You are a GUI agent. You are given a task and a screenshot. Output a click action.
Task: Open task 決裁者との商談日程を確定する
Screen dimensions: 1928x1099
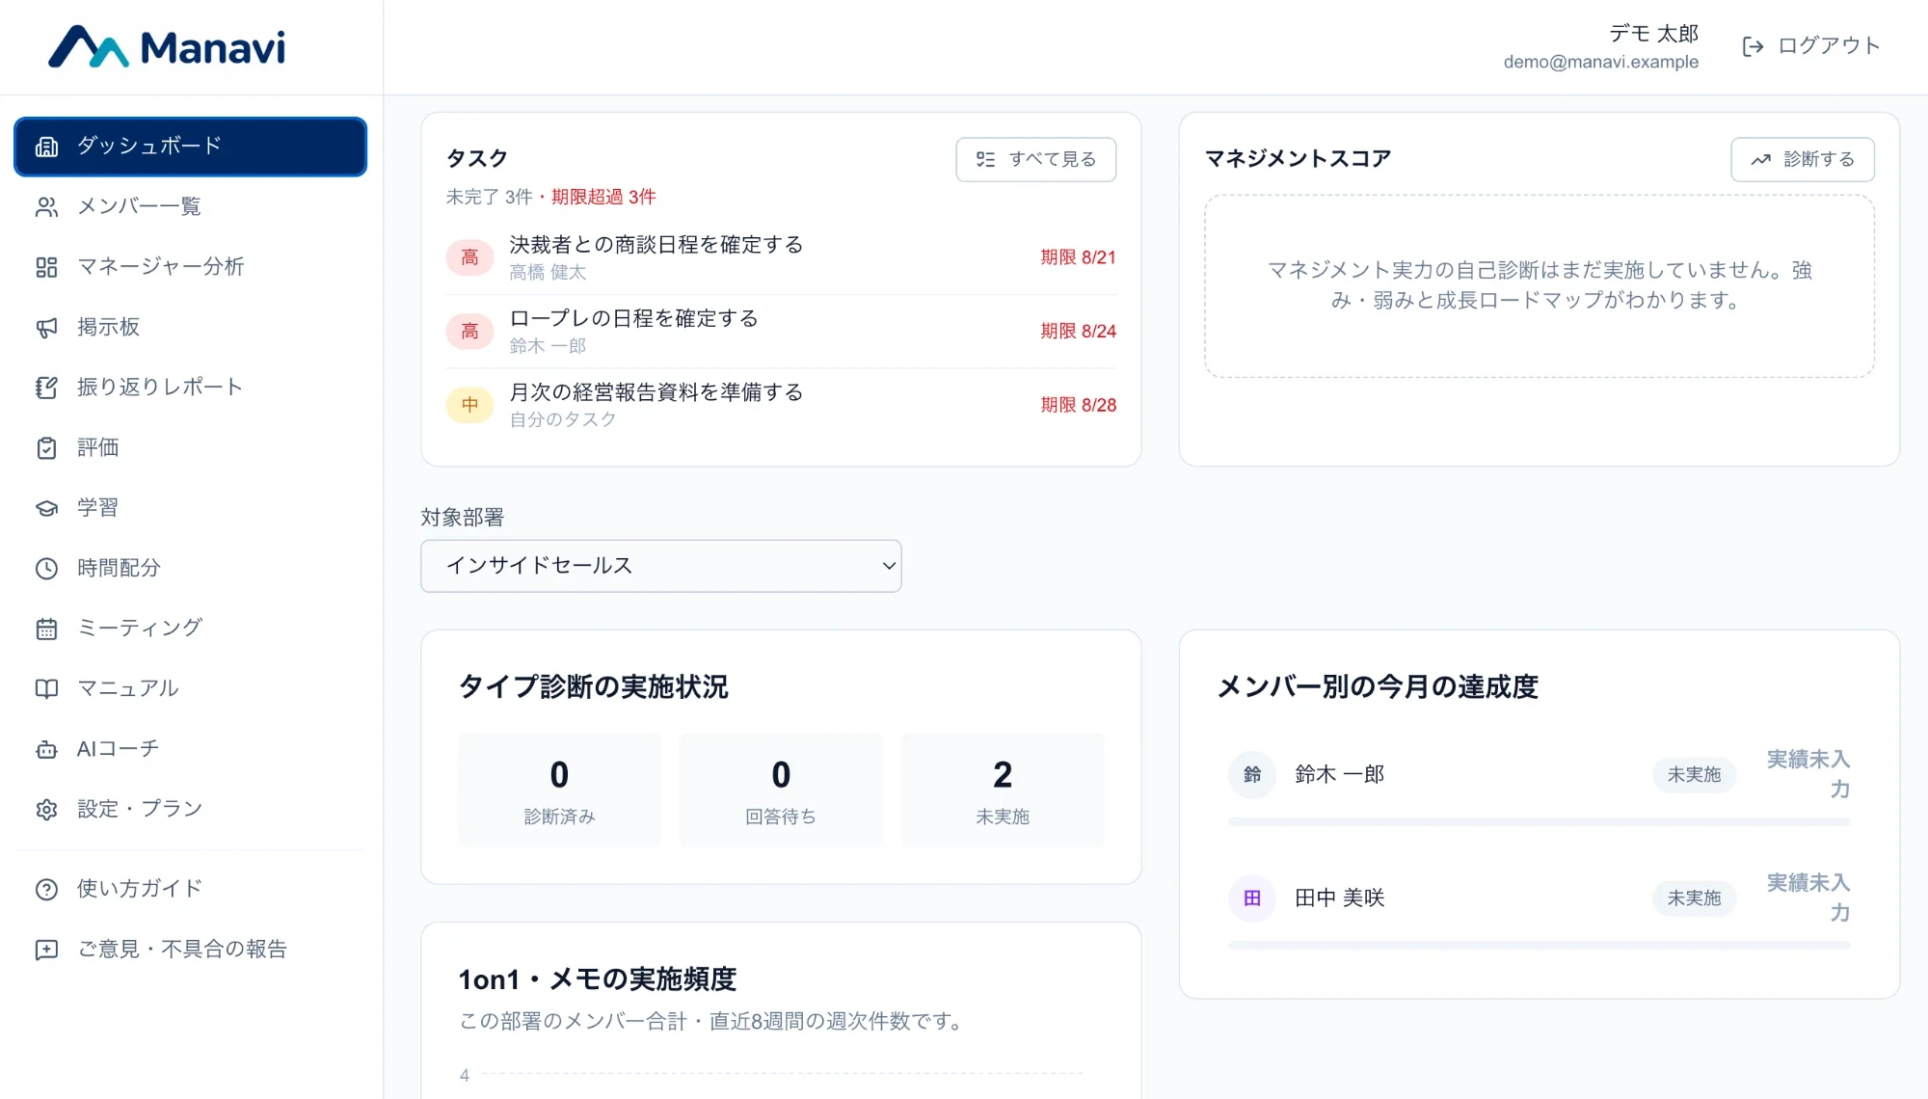(x=781, y=257)
